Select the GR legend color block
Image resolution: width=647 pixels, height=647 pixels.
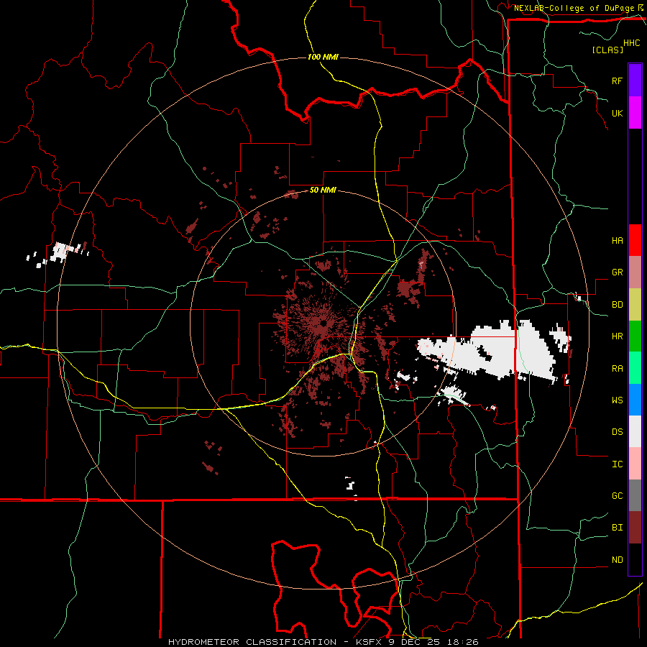click(635, 272)
